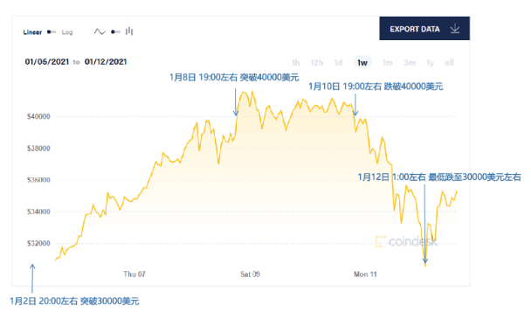
Task: Click the download arrow icon in Export Data
Action: pyautogui.click(x=455, y=29)
